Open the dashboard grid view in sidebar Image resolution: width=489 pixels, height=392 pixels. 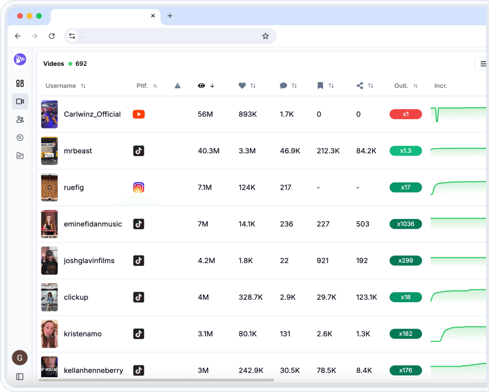[20, 83]
